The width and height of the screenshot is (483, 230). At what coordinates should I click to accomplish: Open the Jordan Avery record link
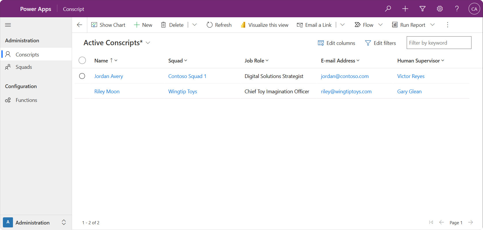point(109,76)
